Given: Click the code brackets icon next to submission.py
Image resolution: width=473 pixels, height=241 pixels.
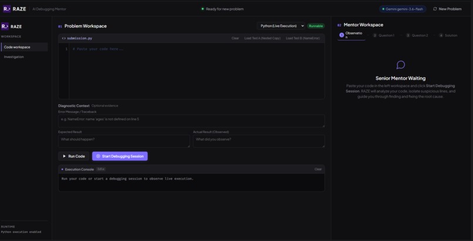Looking at the screenshot, I should coord(63,38).
